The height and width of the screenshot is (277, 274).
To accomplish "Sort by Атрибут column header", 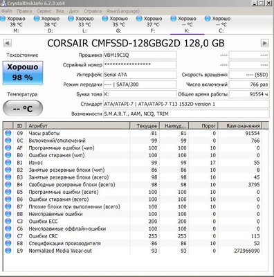I will pyautogui.click(x=78, y=126).
